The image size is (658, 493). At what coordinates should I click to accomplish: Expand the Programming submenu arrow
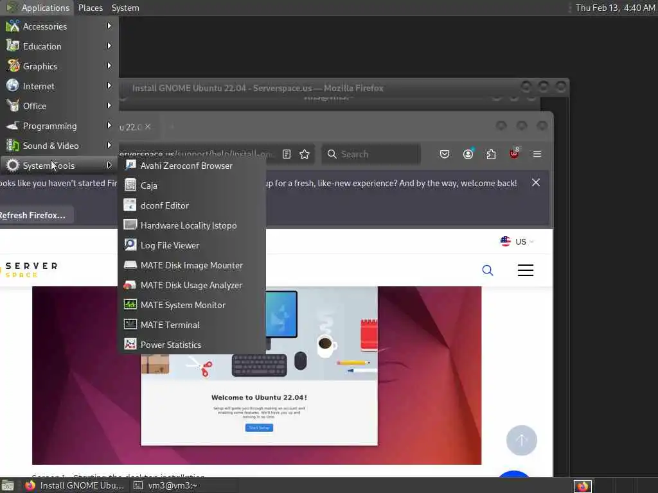point(109,125)
